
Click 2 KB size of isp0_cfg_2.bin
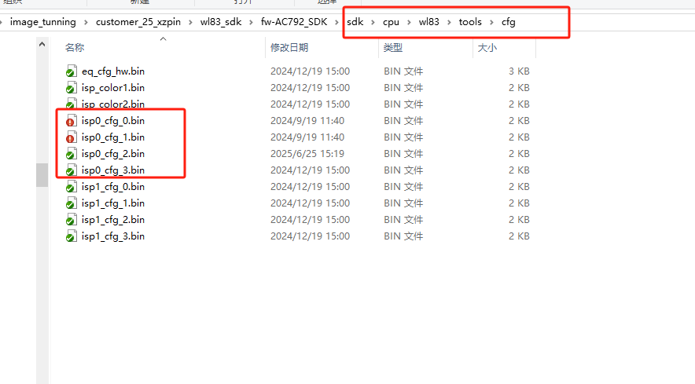pyautogui.click(x=519, y=154)
